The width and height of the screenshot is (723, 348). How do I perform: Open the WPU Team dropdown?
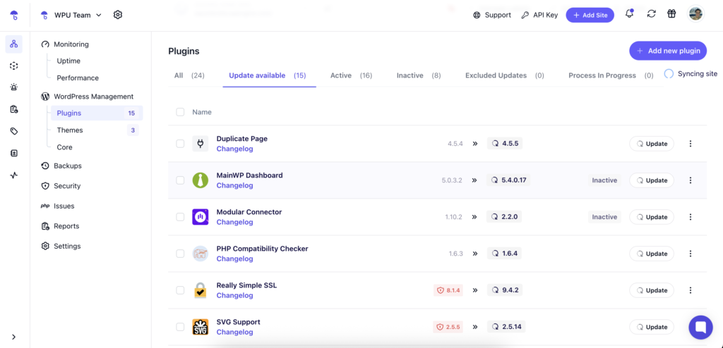71,15
